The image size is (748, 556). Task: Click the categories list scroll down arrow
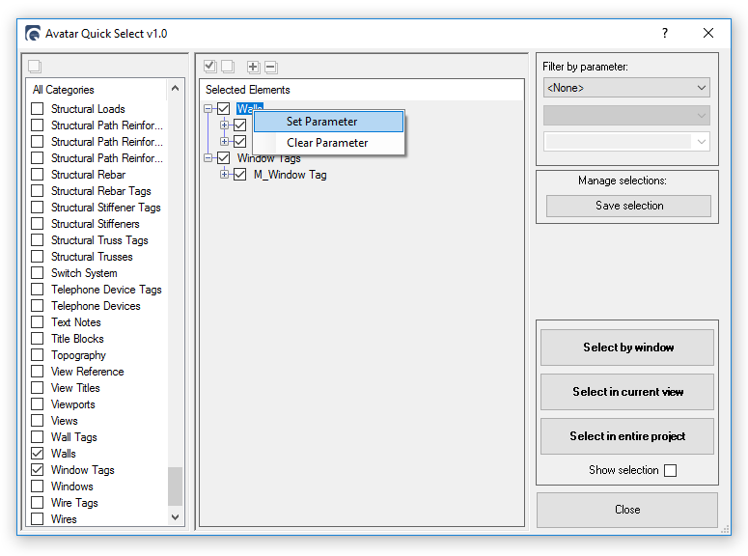click(175, 517)
